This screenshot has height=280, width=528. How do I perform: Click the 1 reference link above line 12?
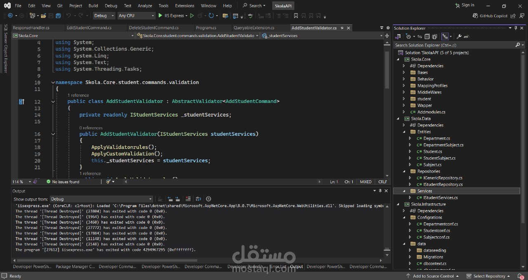(78, 95)
